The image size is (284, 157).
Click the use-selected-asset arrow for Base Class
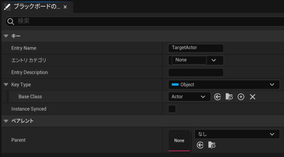[x=218, y=97]
